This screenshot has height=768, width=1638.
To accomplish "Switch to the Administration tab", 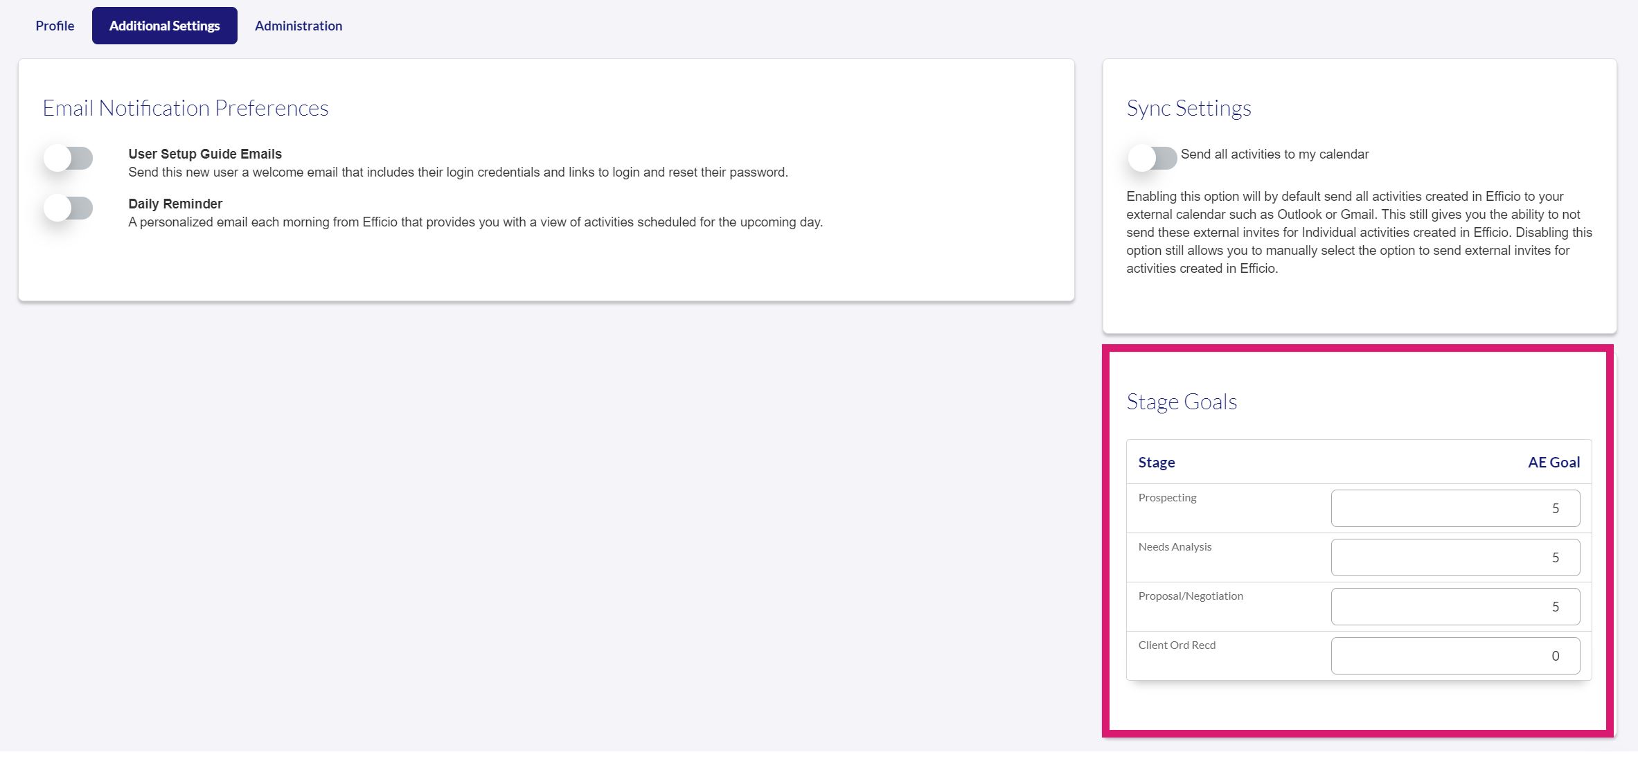I will click(299, 26).
